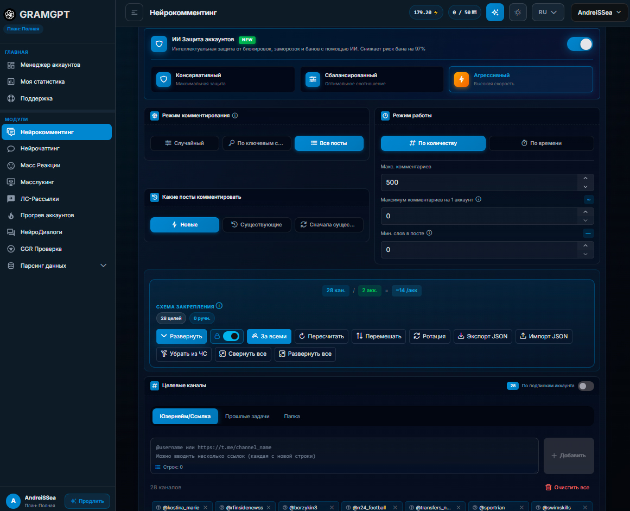Image resolution: width=630 pixels, height=511 pixels.
Task: Click the 179.20 energy balance indicator
Action: point(426,12)
